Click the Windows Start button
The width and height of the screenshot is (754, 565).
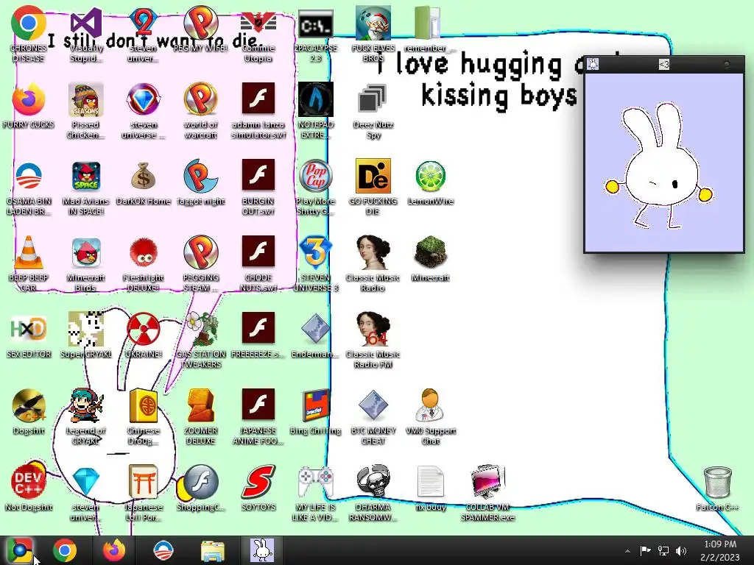tap(19, 550)
